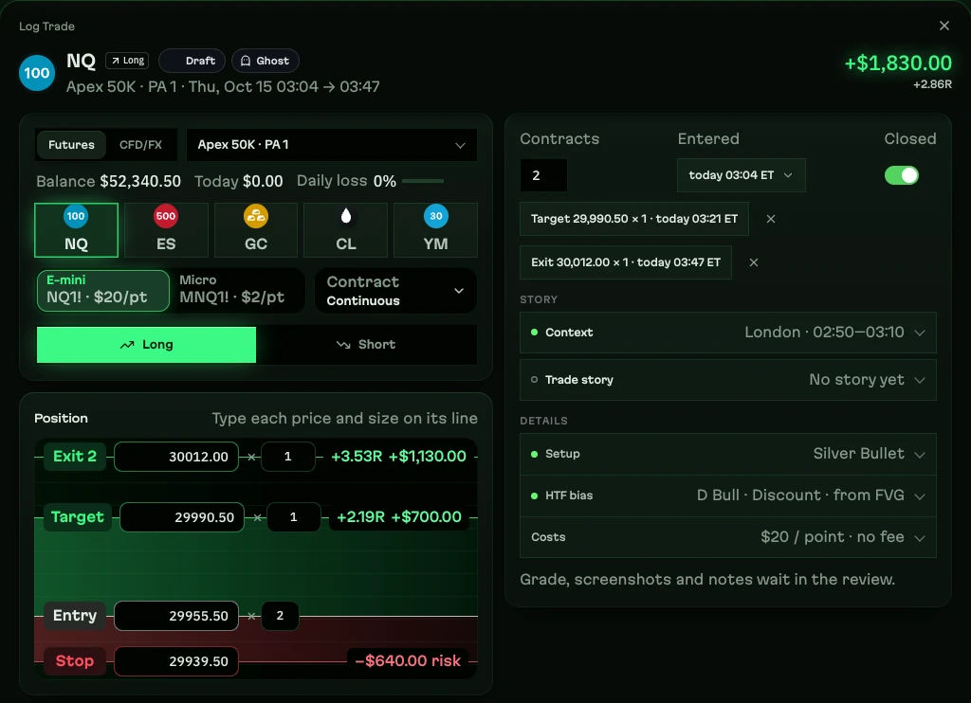Expand the Context row

click(x=728, y=333)
